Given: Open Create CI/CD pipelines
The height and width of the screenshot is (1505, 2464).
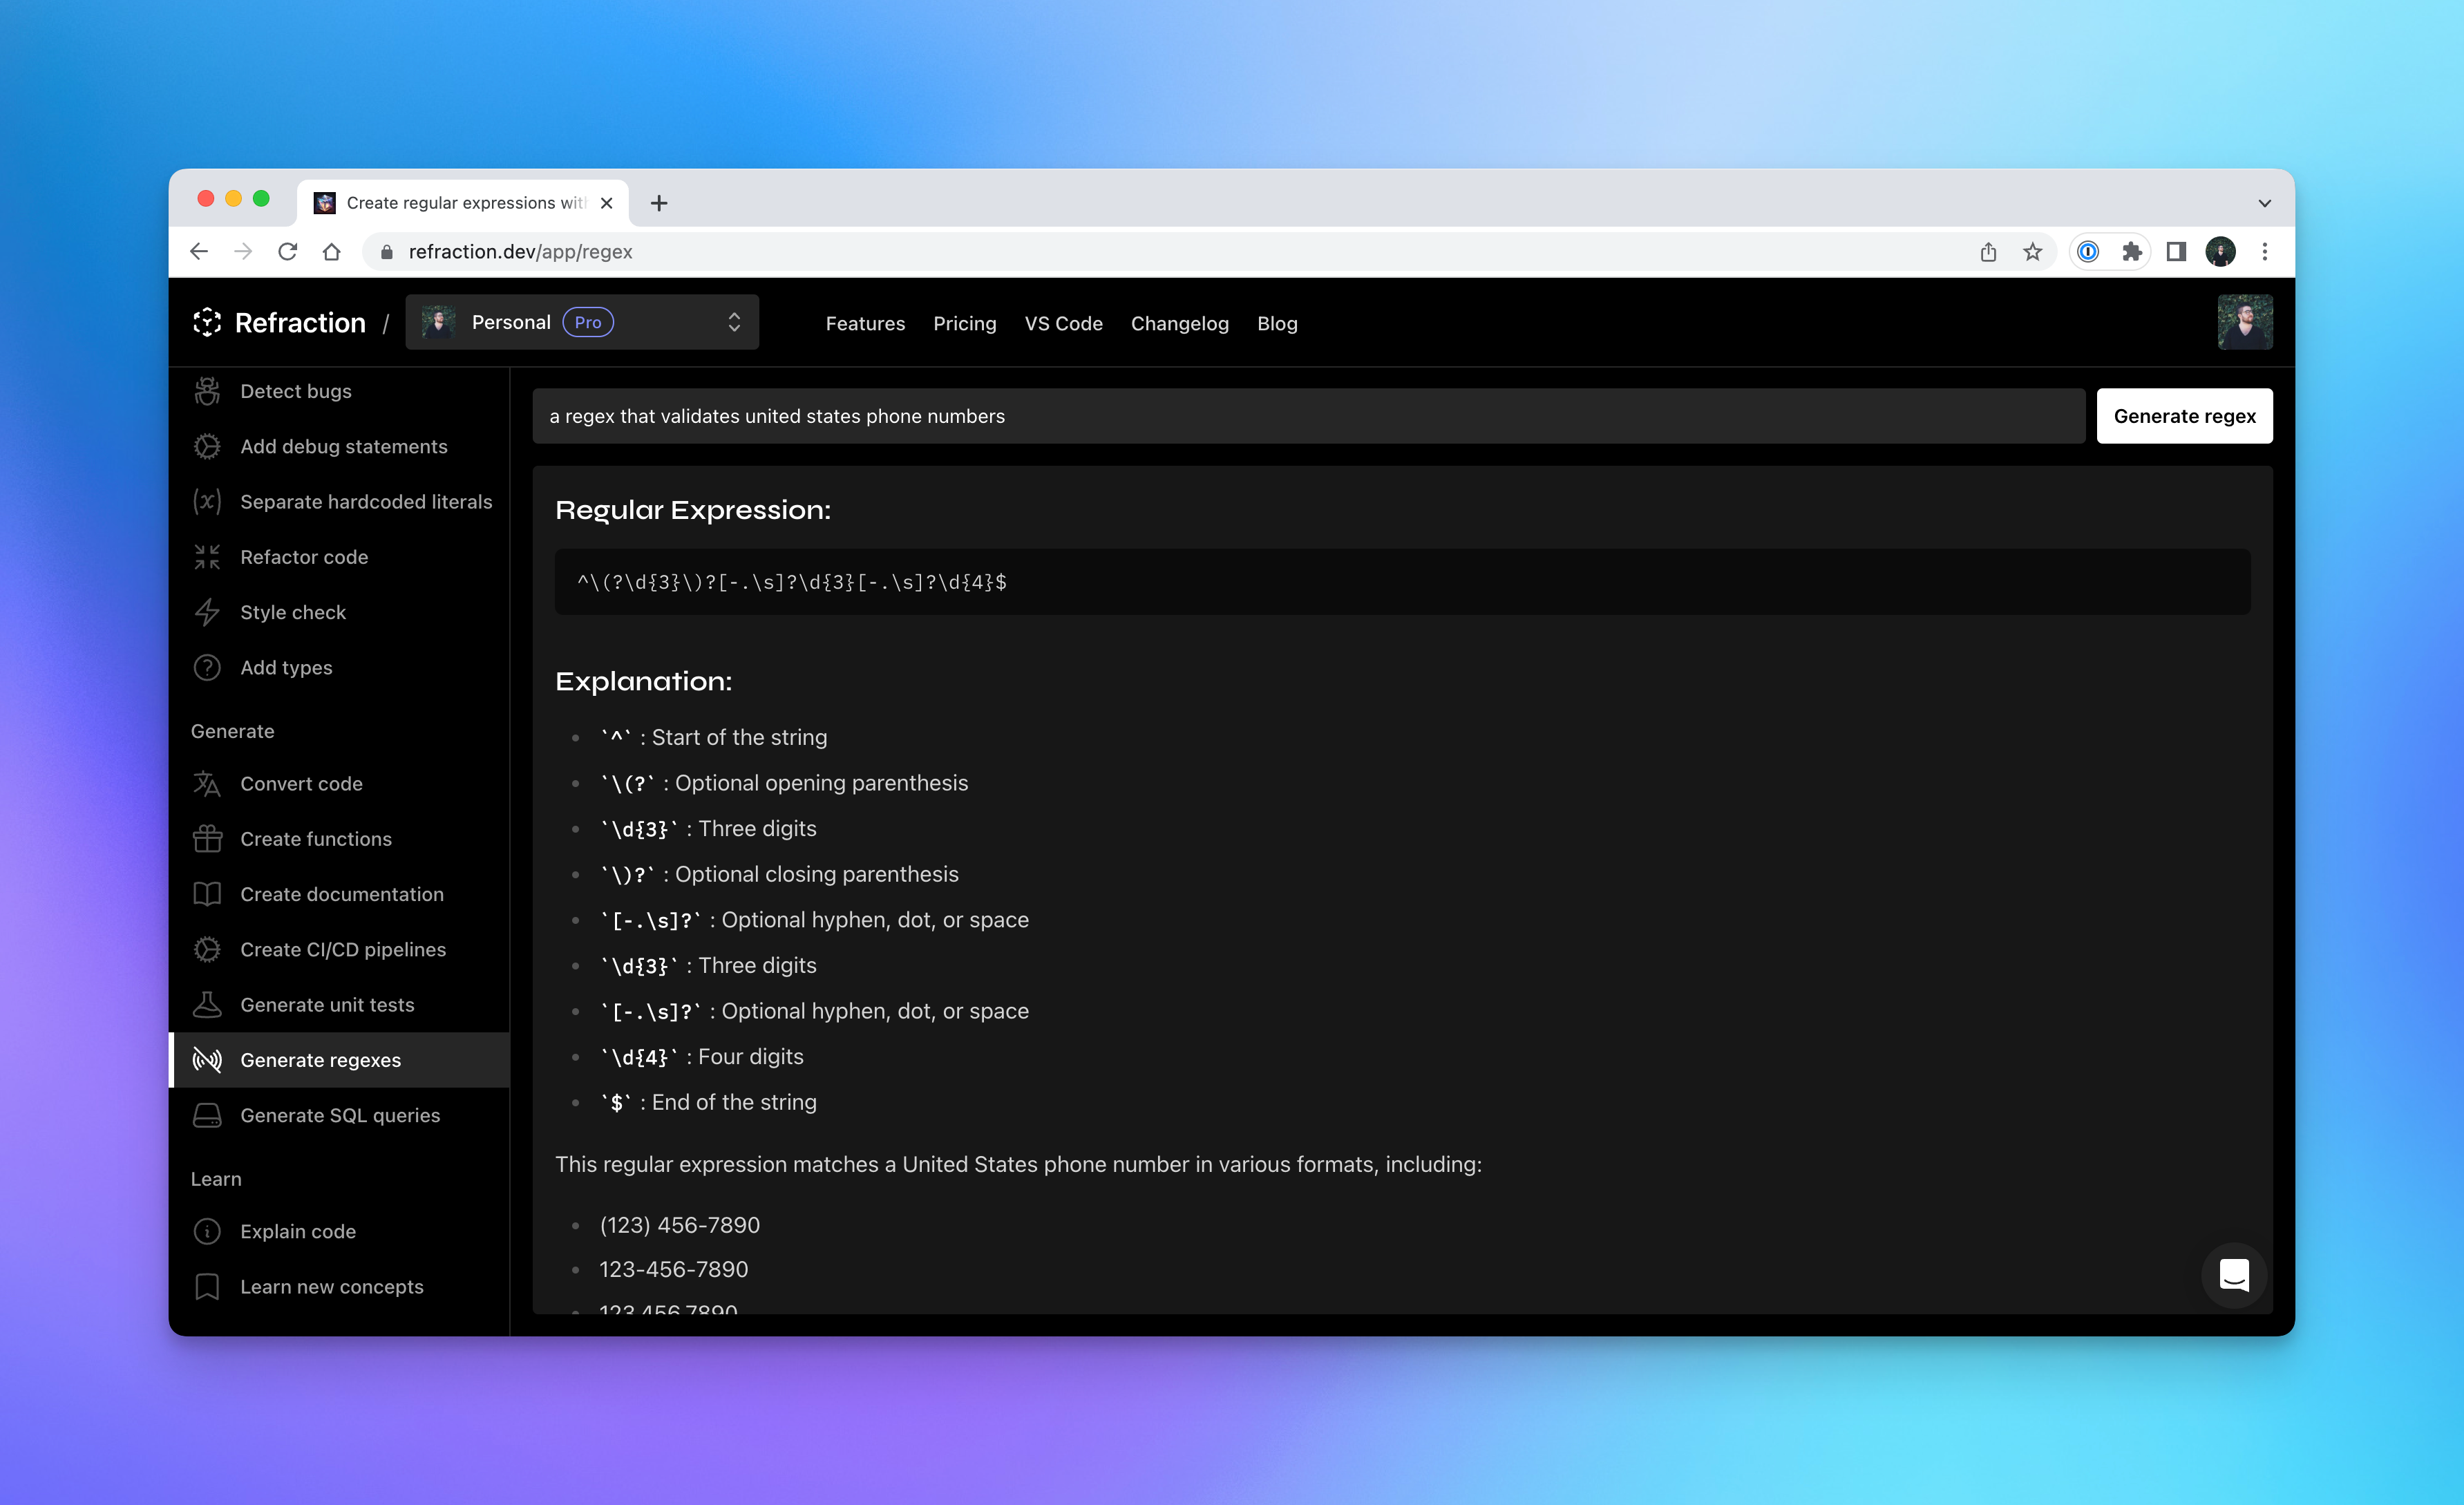Looking at the screenshot, I should click(x=343, y=949).
